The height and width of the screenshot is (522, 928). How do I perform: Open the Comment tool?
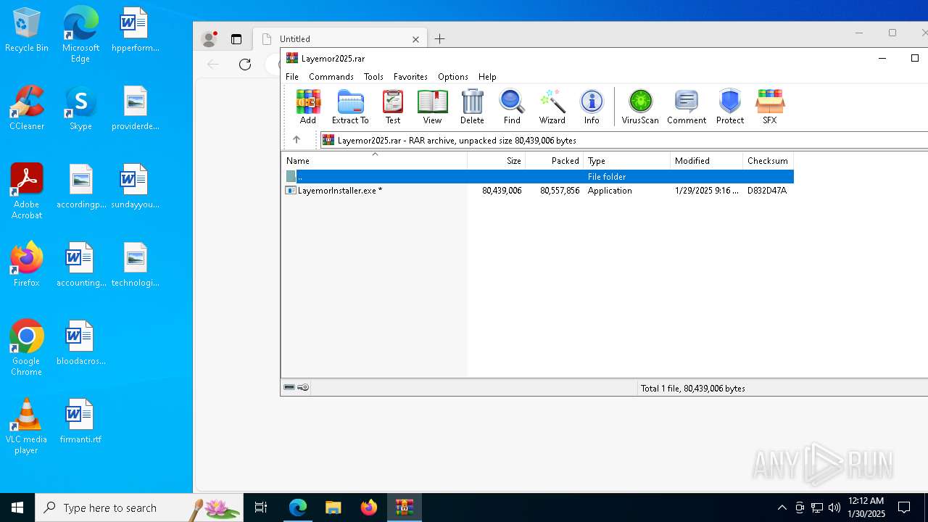pos(687,107)
